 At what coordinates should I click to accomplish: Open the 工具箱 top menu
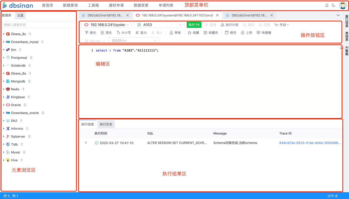(x=93, y=5)
